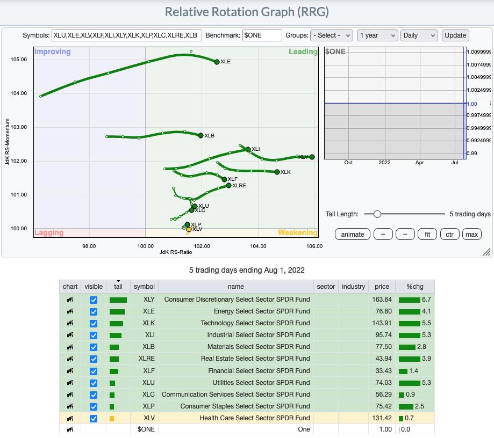Open chart icon for XLC row
Image resolution: width=494 pixels, height=438 pixels.
click(70, 395)
